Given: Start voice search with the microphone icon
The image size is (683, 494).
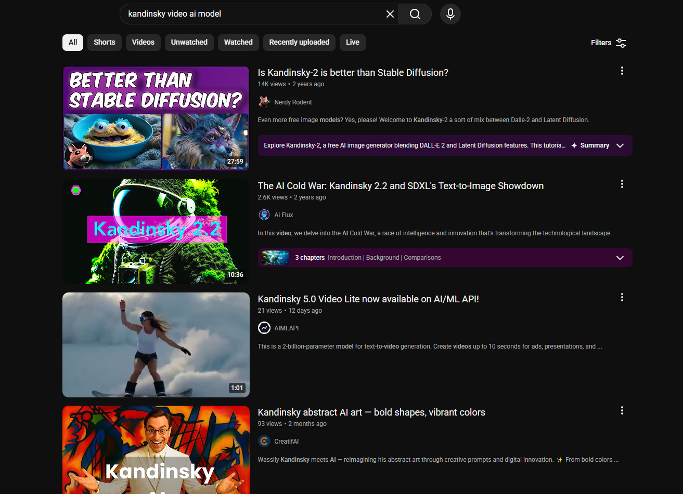Looking at the screenshot, I should pyautogui.click(x=450, y=14).
